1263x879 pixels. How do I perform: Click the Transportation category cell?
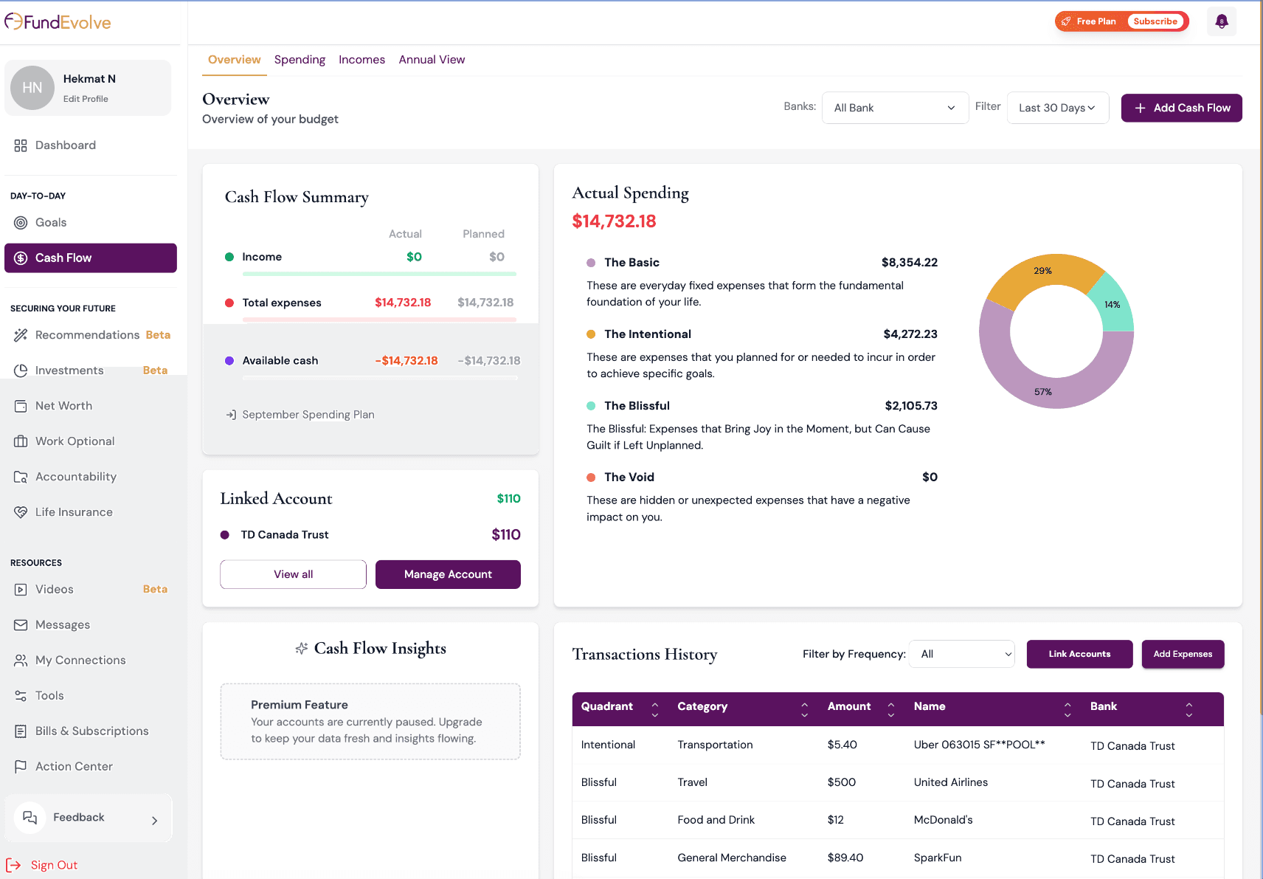pyautogui.click(x=715, y=745)
